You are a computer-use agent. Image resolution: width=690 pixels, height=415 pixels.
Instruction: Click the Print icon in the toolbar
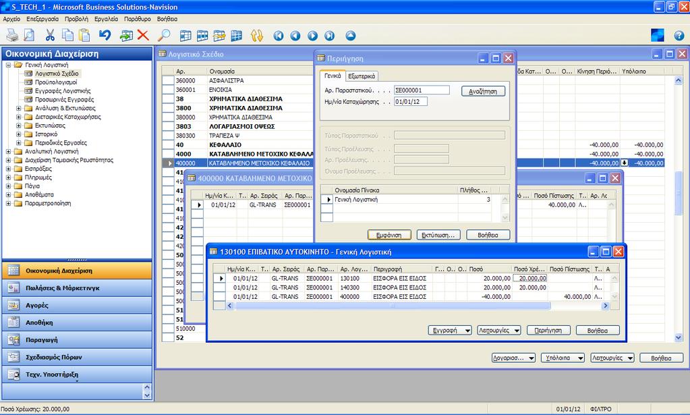pos(12,36)
